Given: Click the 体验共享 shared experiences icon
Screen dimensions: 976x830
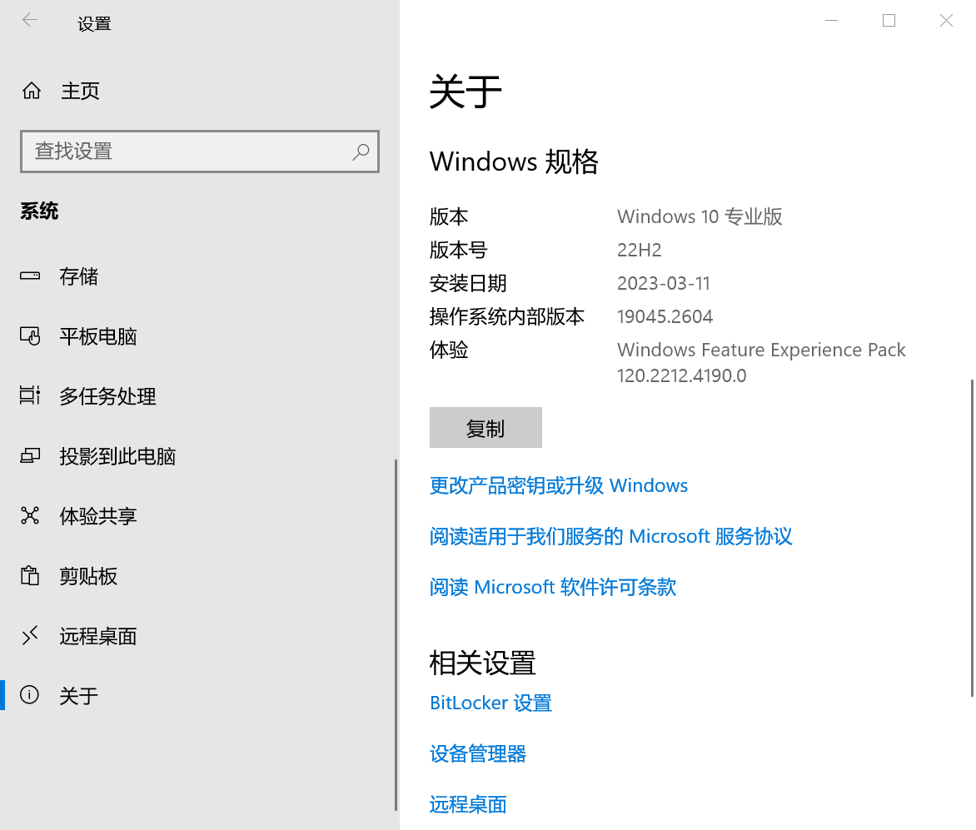Looking at the screenshot, I should click(x=30, y=515).
